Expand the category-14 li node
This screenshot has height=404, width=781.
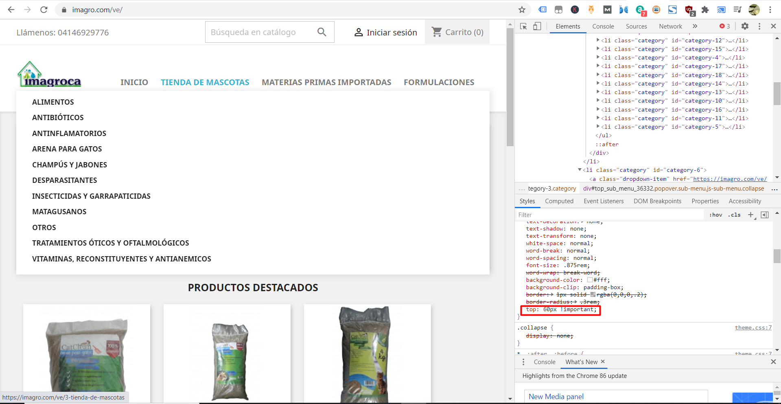pyautogui.click(x=598, y=83)
